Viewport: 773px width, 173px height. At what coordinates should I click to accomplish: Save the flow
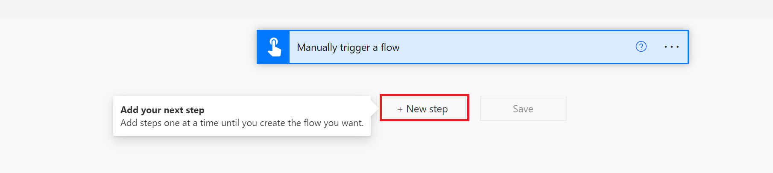point(523,108)
